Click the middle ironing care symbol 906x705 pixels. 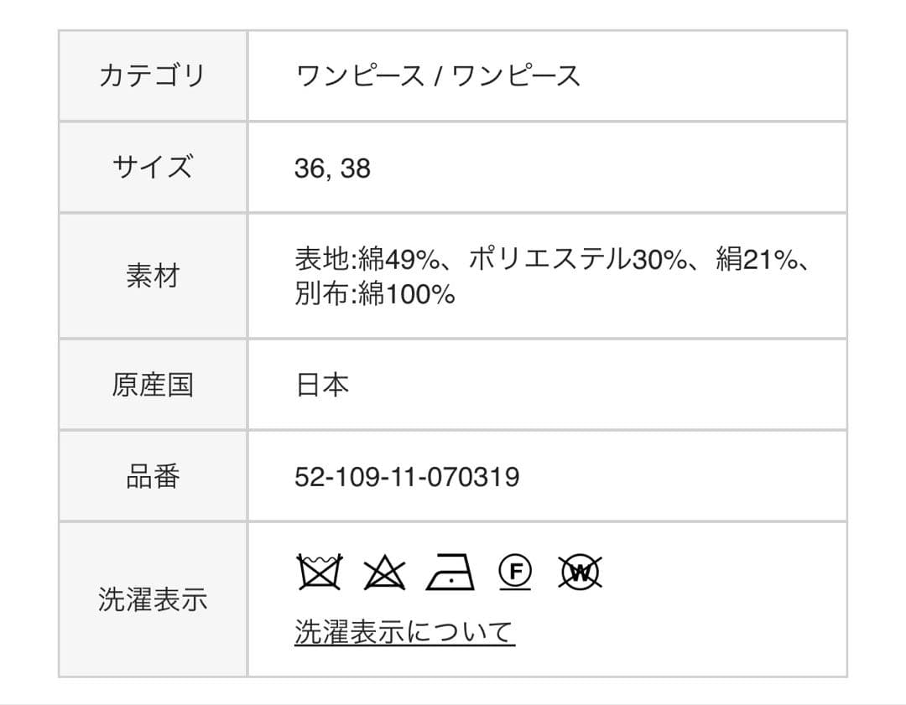450,573
